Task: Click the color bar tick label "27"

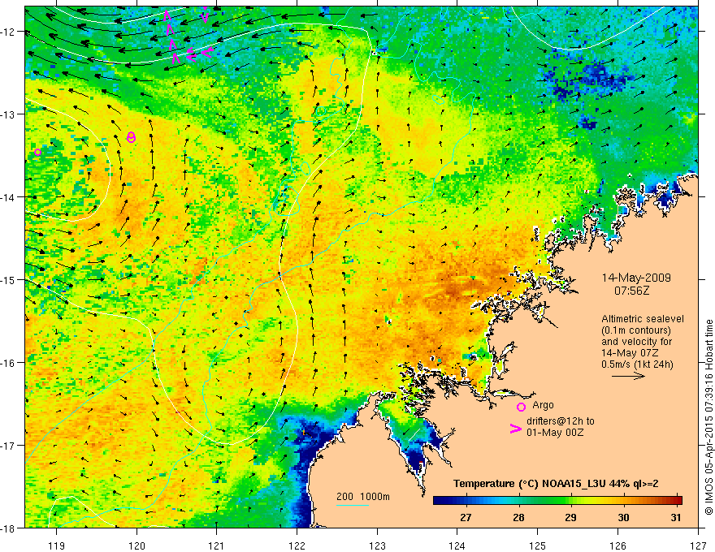Action: click(466, 517)
